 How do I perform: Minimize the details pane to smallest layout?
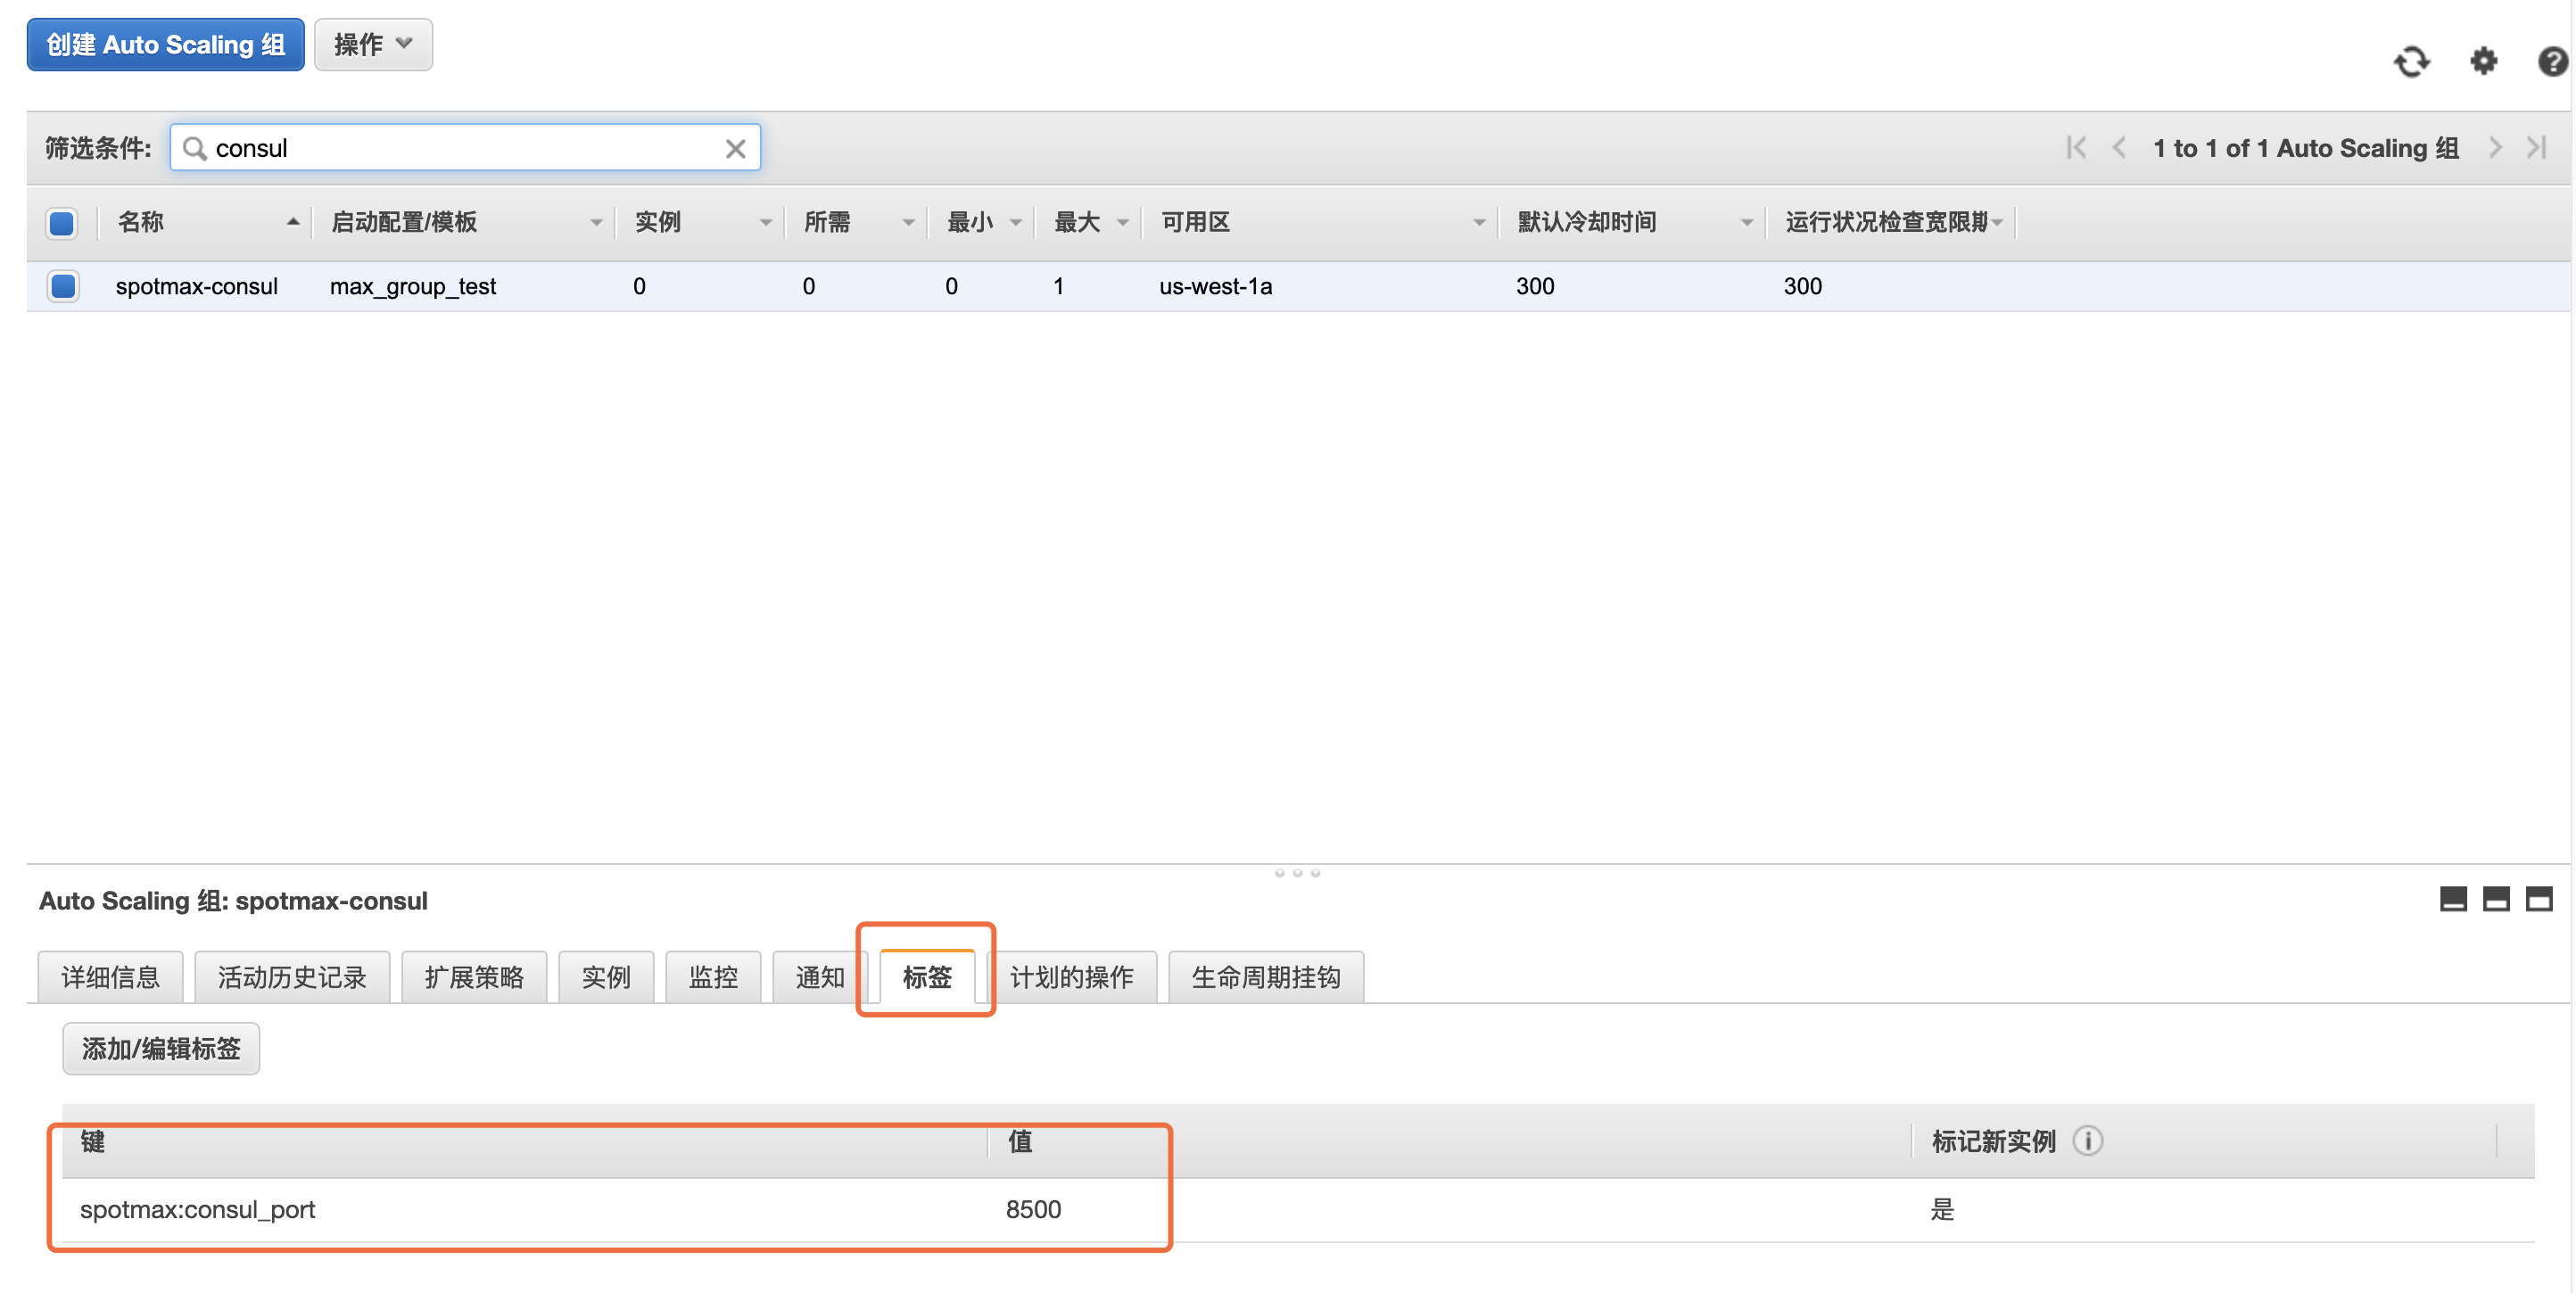pyautogui.click(x=2453, y=899)
